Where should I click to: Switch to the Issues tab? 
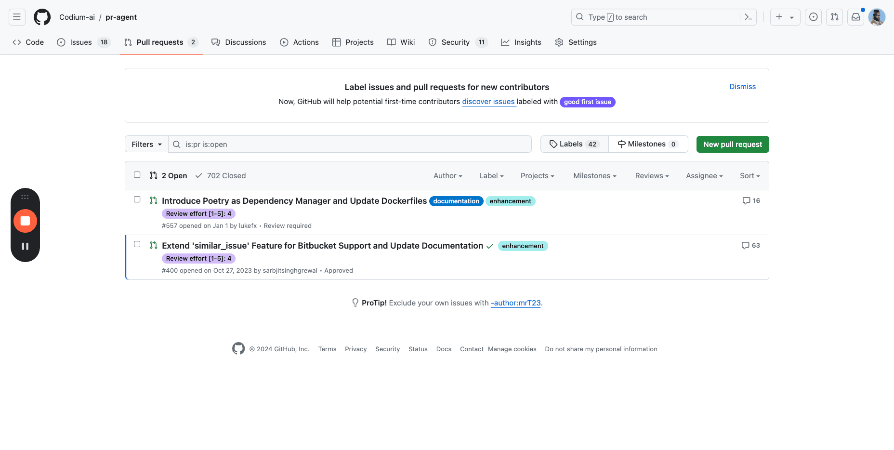84,42
